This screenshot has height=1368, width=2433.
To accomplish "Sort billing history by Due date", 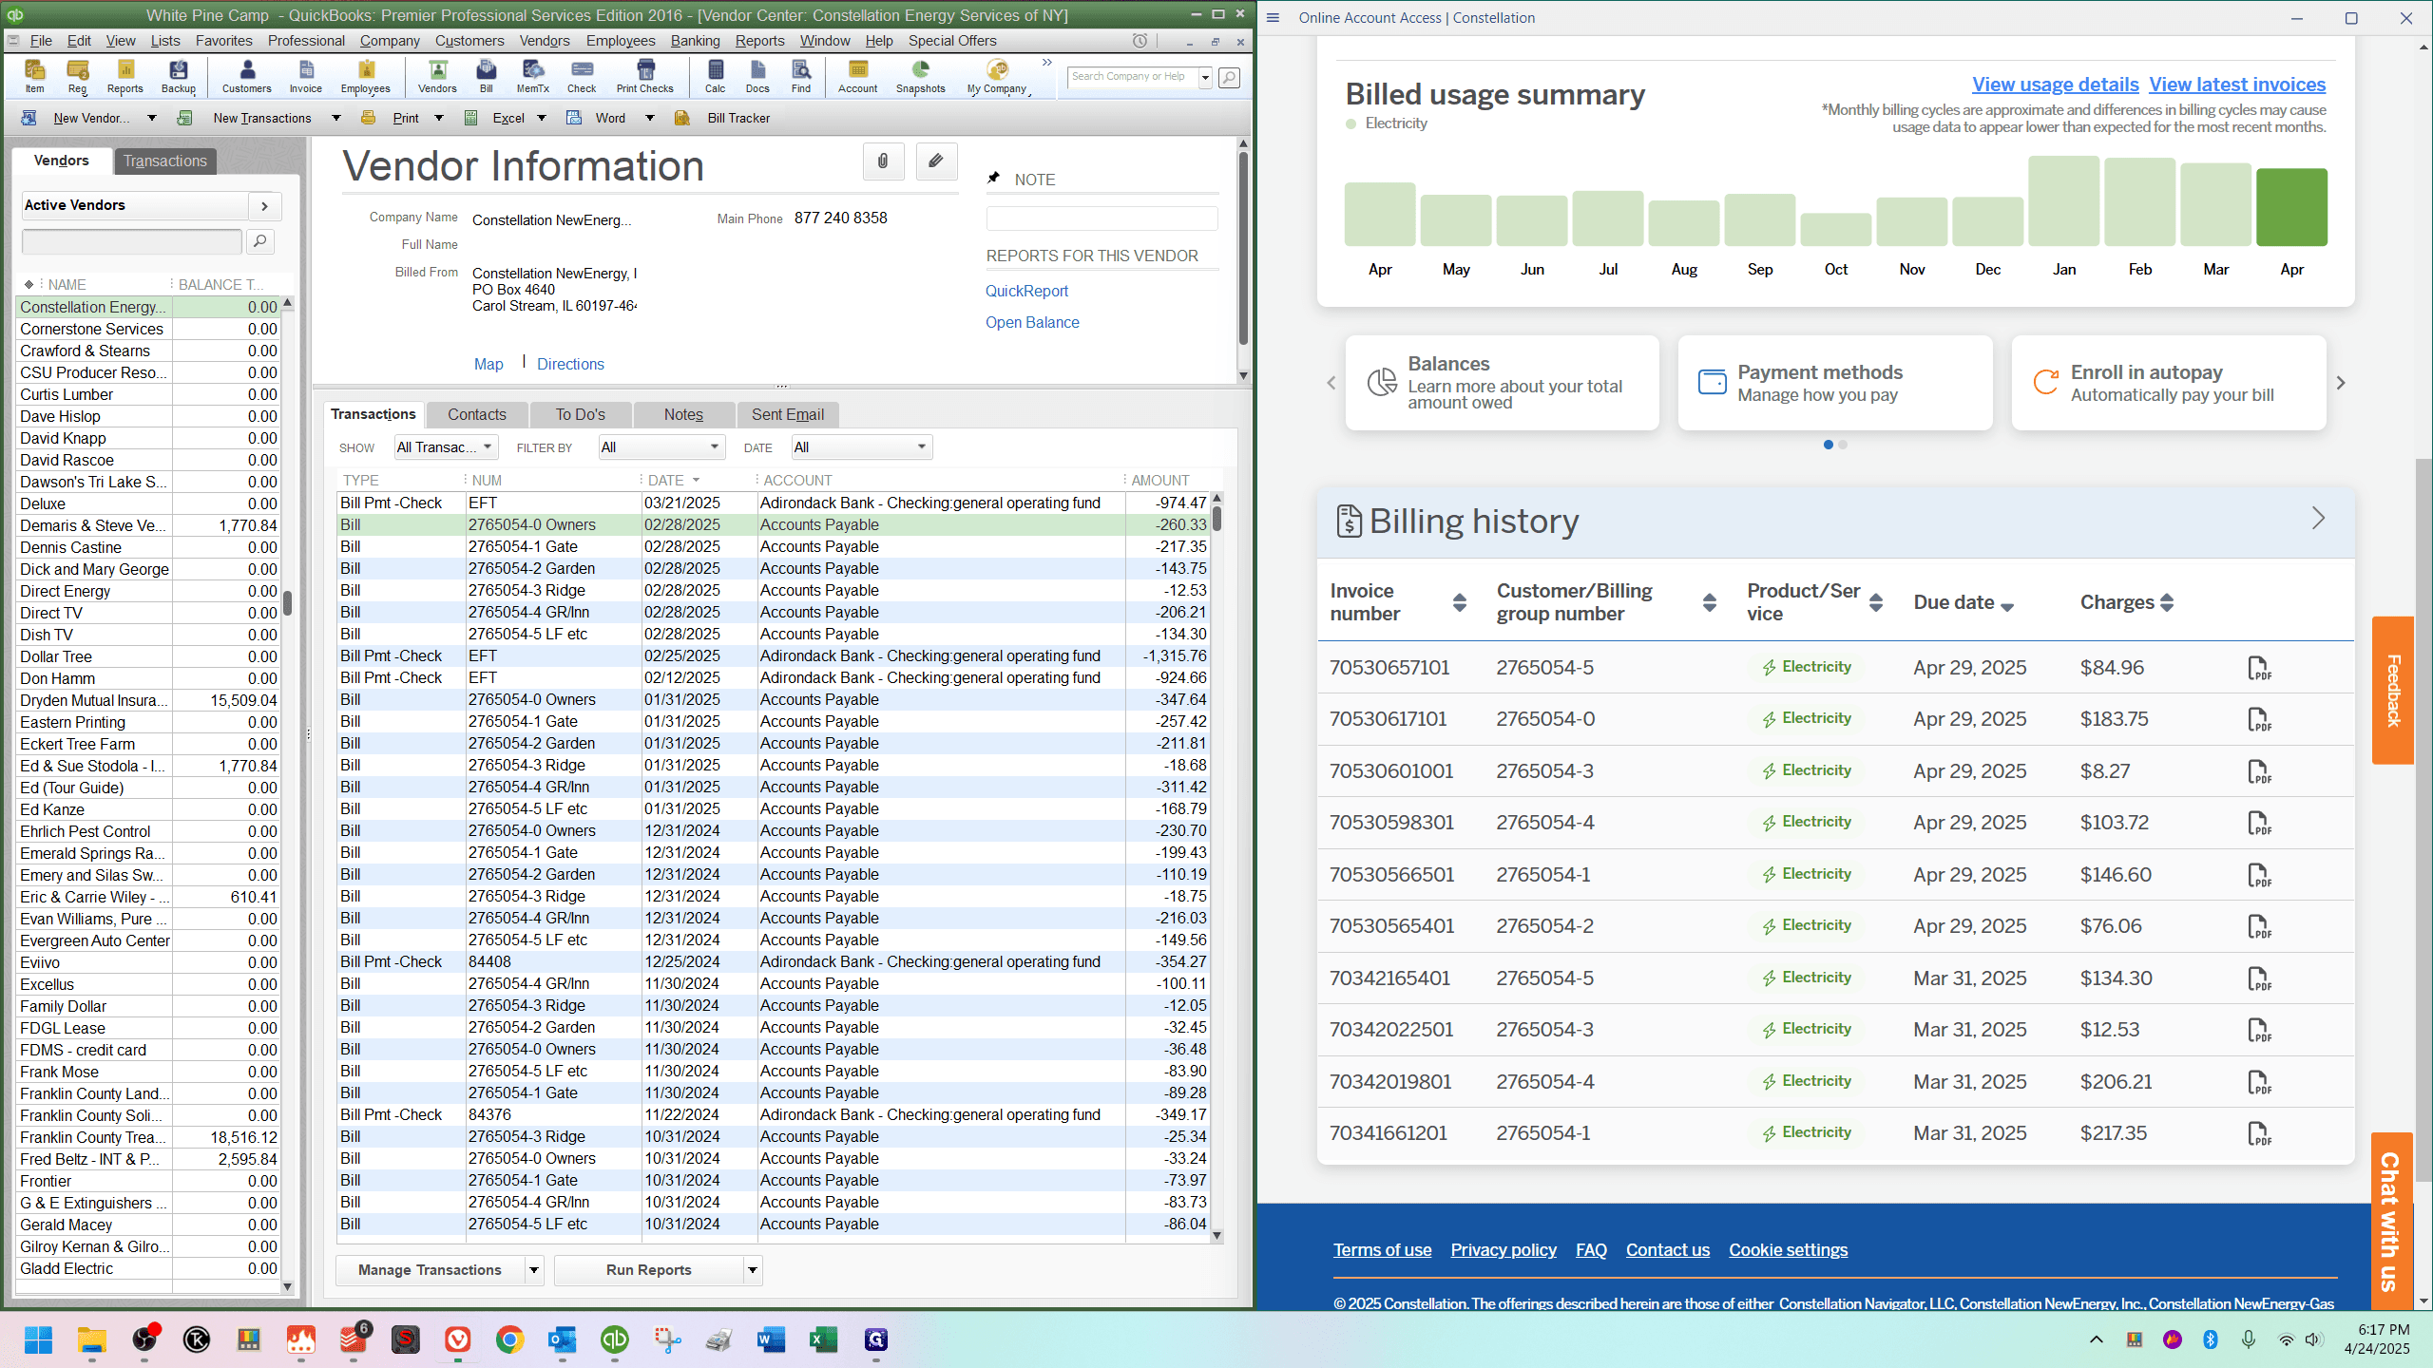I will pyautogui.click(x=2007, y=607).
